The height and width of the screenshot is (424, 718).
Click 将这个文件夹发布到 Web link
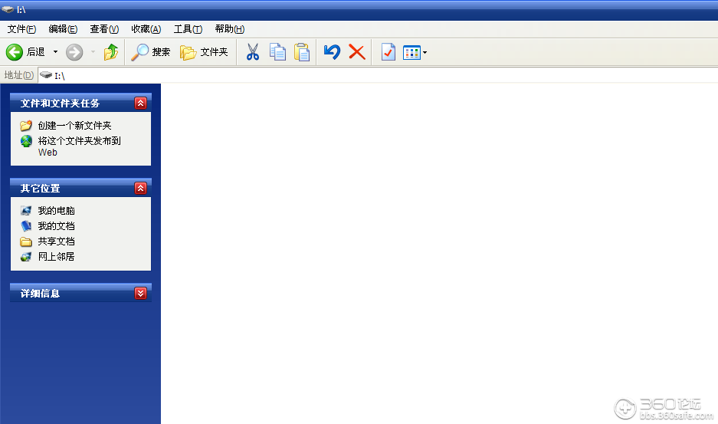pos(79,146)
